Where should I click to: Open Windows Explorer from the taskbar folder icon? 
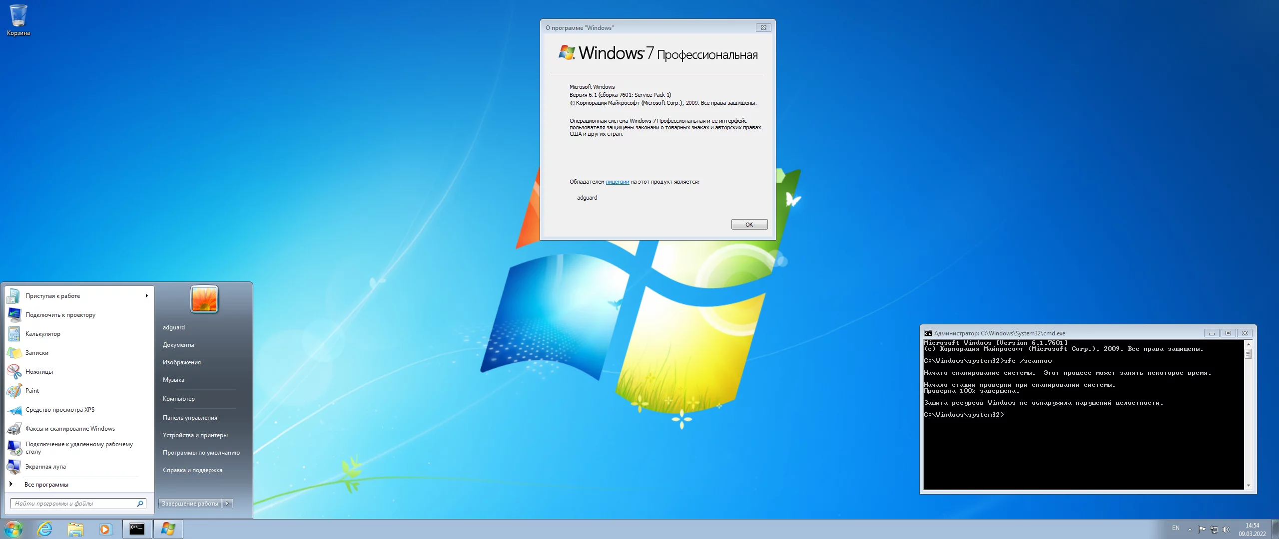coord(75,529)
